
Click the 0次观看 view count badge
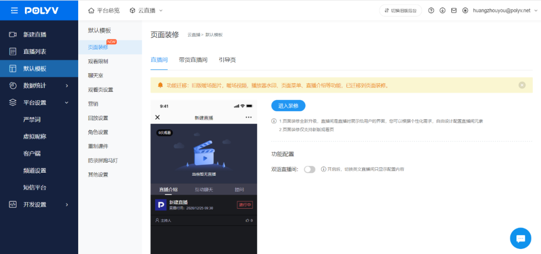point(165,133)
